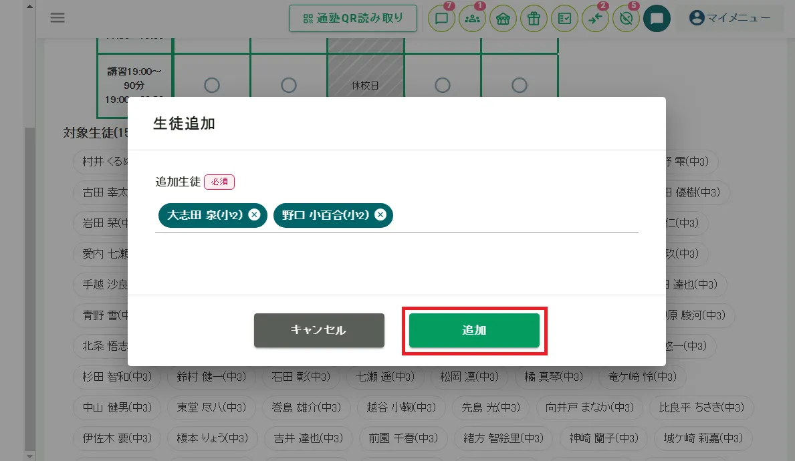Viewport: 795px width, 461px height.
Task: Click the alarm-off icon with badge 5
Action: pyautogui.click(x=626, y=18)
